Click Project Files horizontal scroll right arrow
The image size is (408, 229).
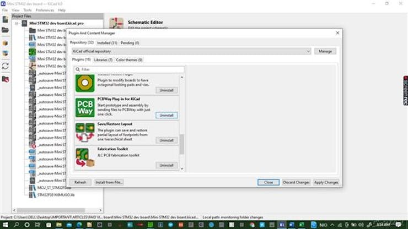pyautogui.click(x=100, y=210)
